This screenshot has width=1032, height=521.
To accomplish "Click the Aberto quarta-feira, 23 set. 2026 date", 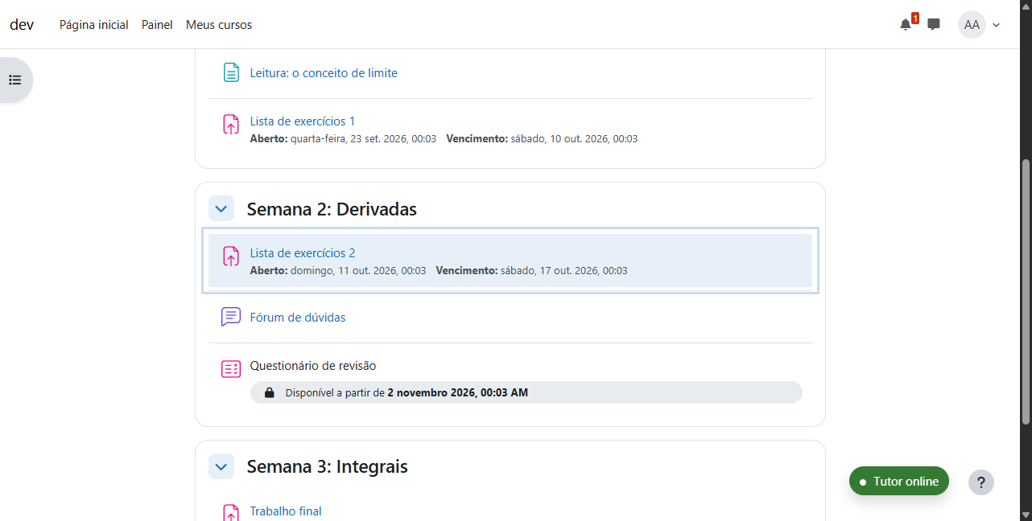I will (x=344, y=139).
